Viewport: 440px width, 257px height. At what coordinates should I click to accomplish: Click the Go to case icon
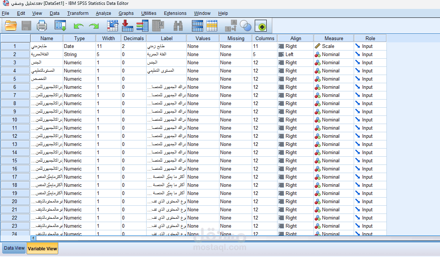(x=113, y=26)
